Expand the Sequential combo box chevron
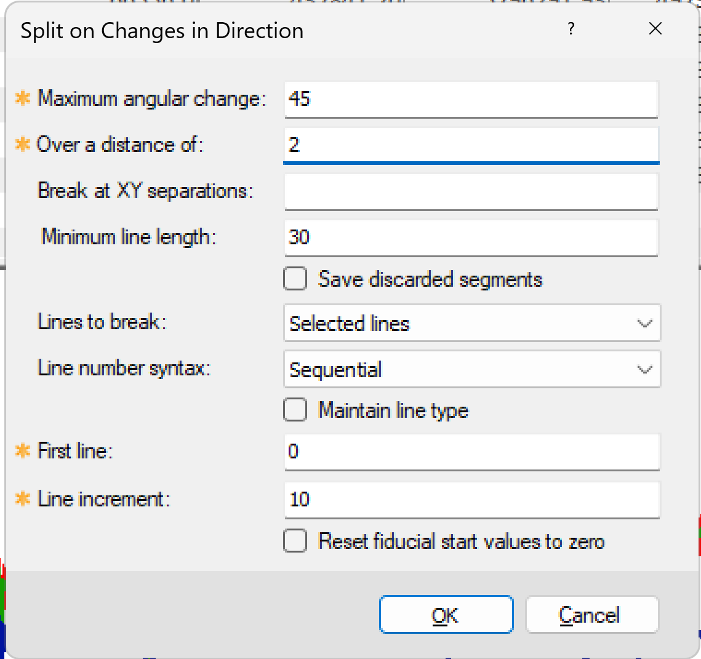701x659 pixels. click(644, 369)
